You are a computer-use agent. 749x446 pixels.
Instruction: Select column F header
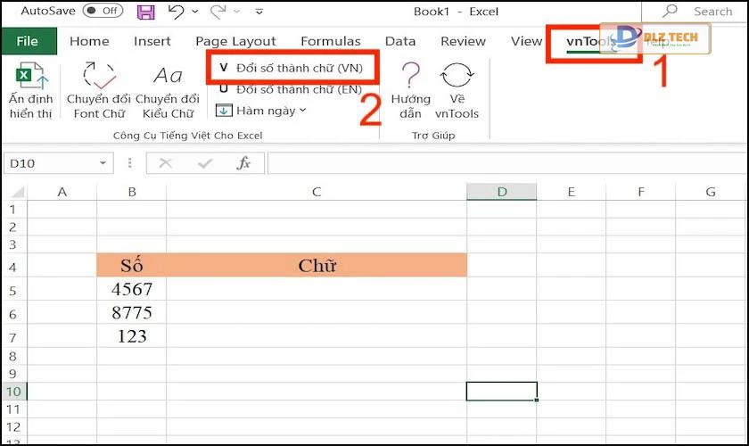[641, 192]
